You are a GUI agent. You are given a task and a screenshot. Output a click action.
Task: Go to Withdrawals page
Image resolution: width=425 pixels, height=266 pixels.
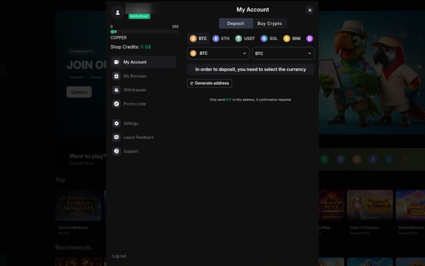143,90
